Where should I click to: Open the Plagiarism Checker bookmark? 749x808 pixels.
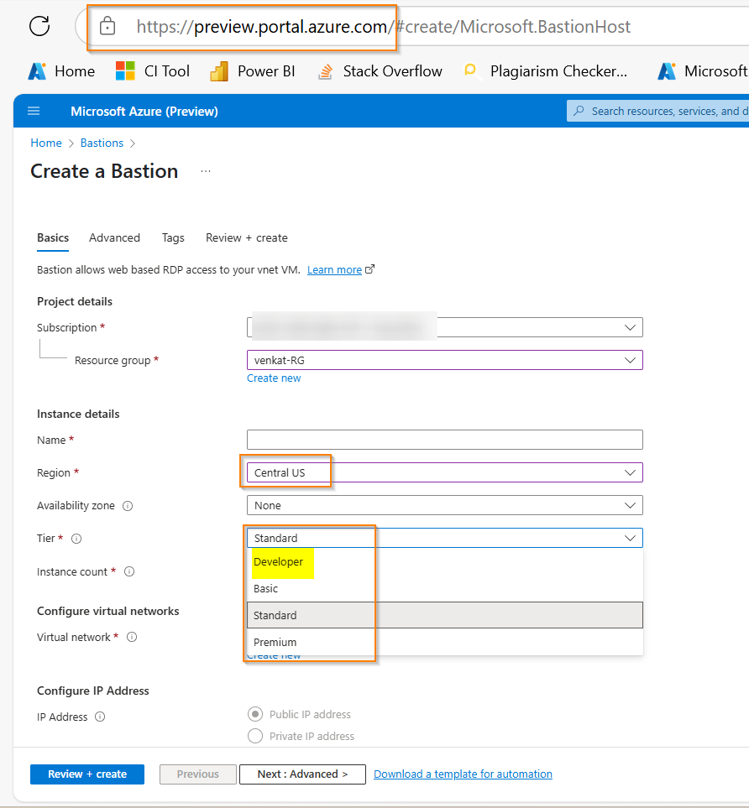click(x=546, y=71)
